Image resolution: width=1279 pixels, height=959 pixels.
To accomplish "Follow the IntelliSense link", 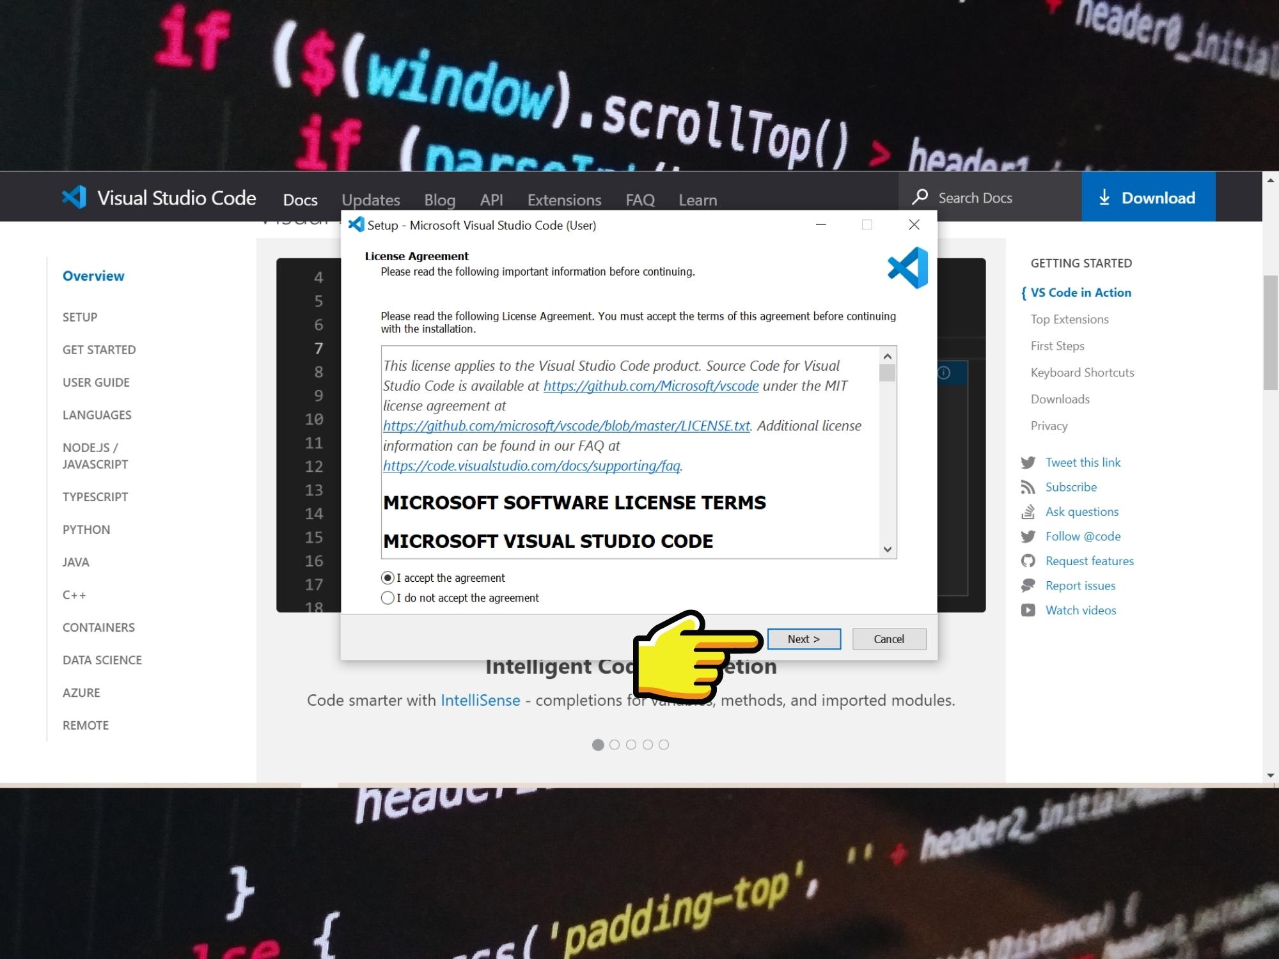I will 480,700.
